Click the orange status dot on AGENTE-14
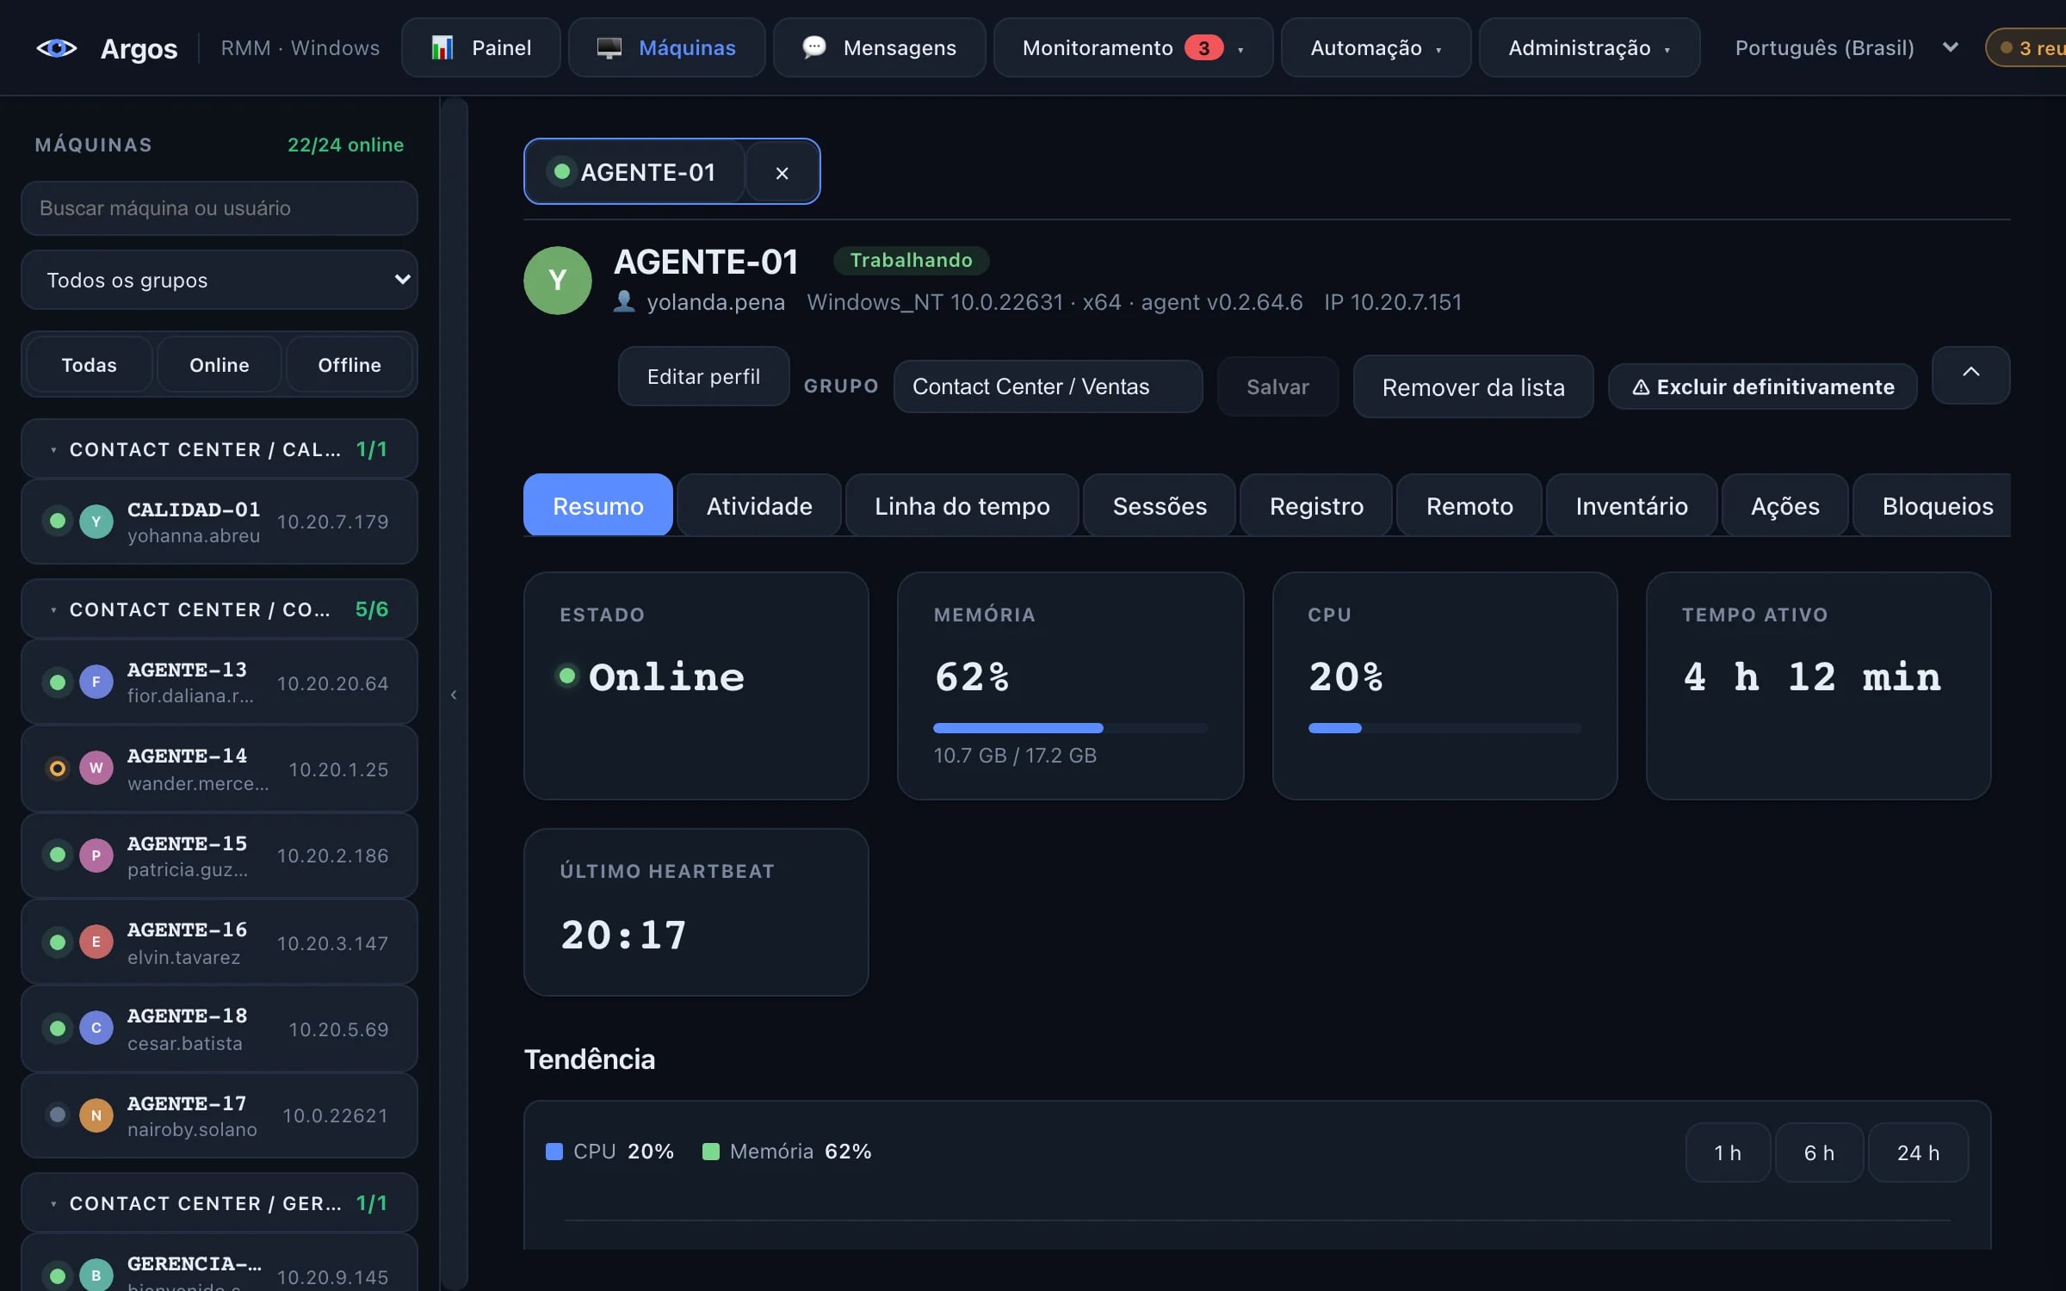The image size is (2066, 1291). click(58, 769)
